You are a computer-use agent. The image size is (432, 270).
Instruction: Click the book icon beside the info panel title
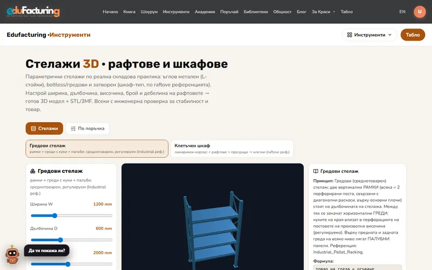(316, 171)
